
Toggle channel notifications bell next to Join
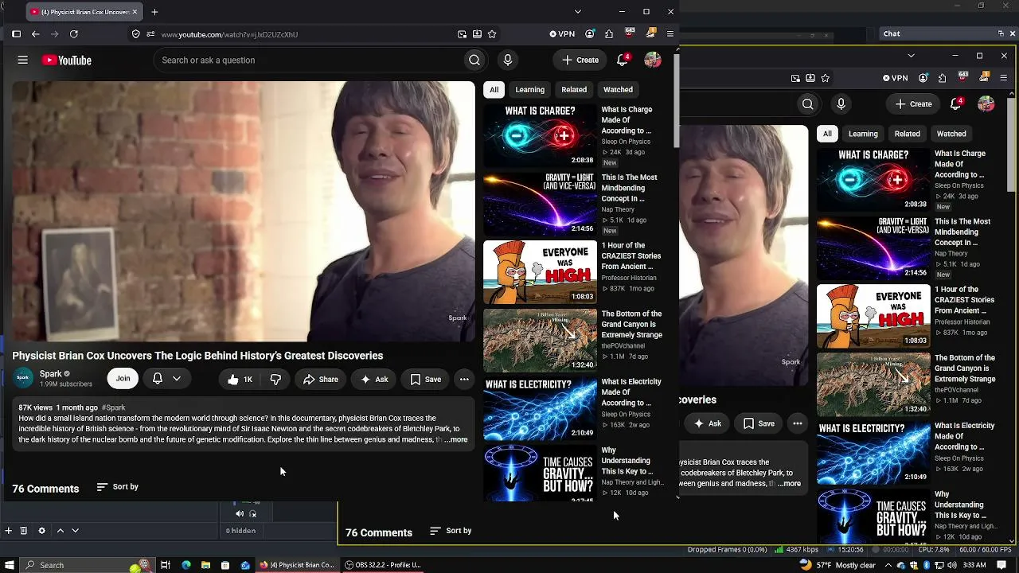(158, 379)
